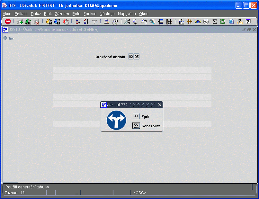This screenshot has width=259, height=199.
Task: Open the Editace menu
Action: [x=21, y=14]
